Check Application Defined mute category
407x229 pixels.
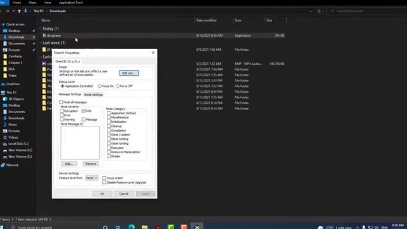[109, 113]
